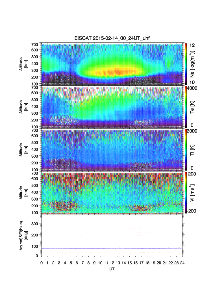Click the 'Te [K]' color bar label
Screen dimensions: 200x300
pyautogui.click(x=192, y=107)
